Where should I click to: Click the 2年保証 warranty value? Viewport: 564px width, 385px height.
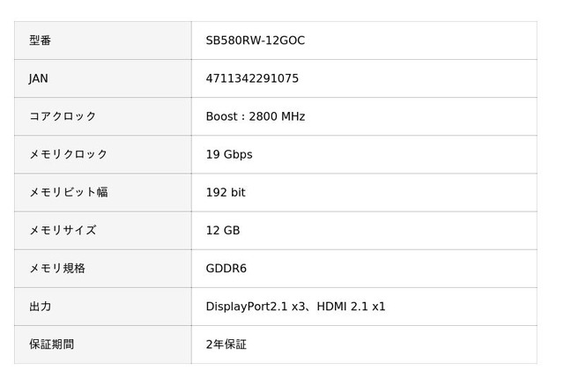226,344
